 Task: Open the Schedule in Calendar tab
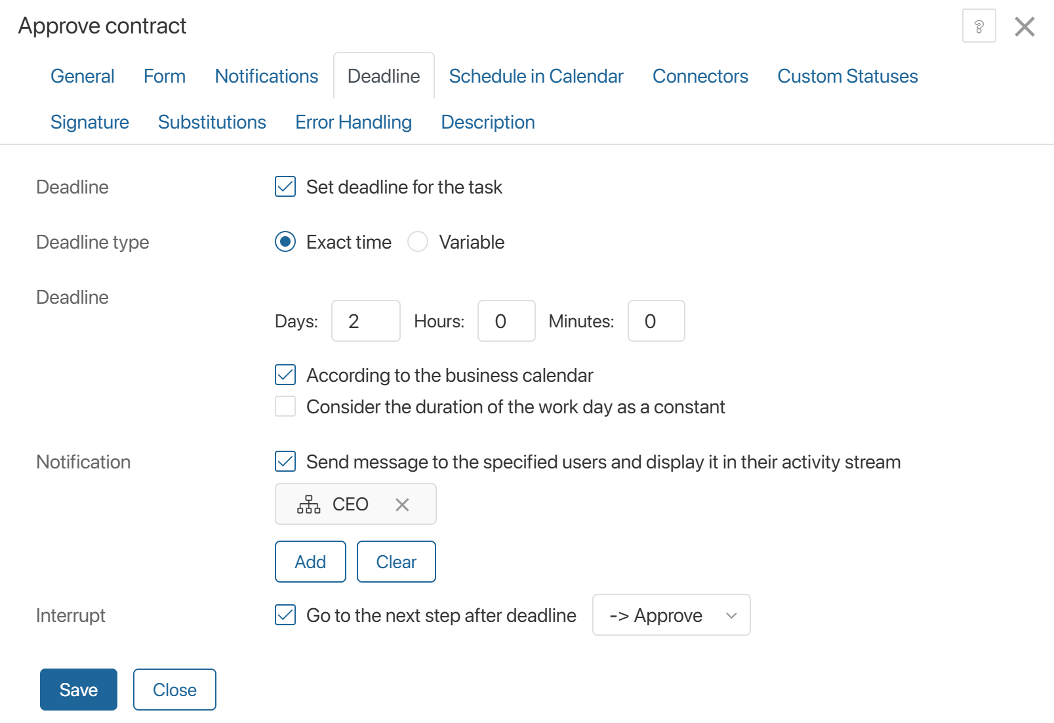tap(536, 76)
